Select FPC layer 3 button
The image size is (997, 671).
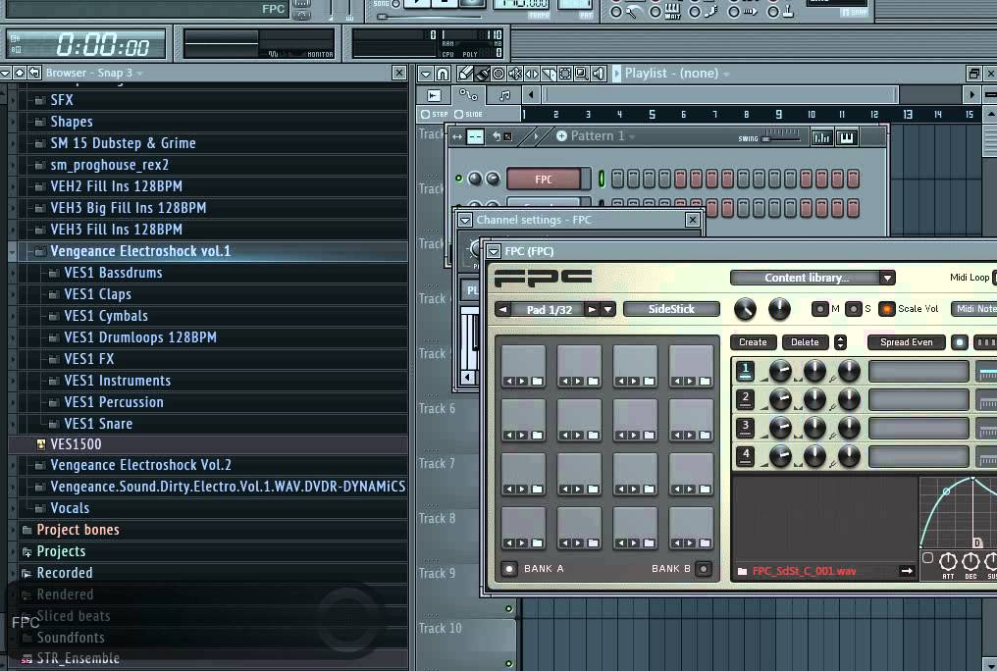tap(745, 428)
